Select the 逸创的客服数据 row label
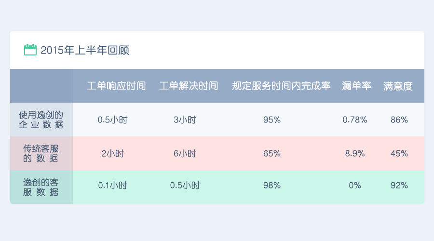Screen dimensions: 434x241 tap(41, 187)
